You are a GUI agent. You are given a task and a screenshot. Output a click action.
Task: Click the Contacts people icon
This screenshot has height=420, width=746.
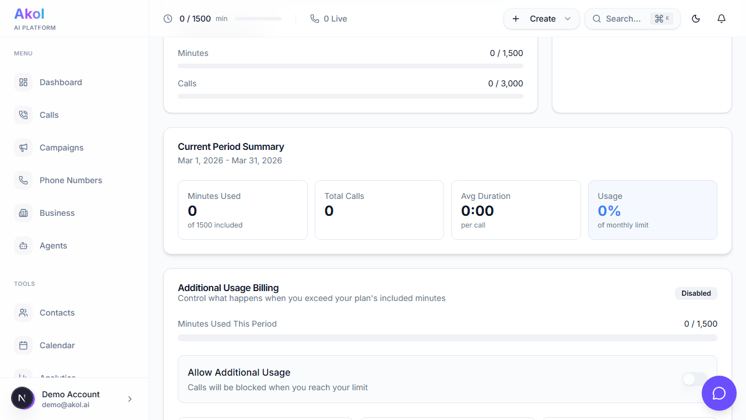point(23,313)
